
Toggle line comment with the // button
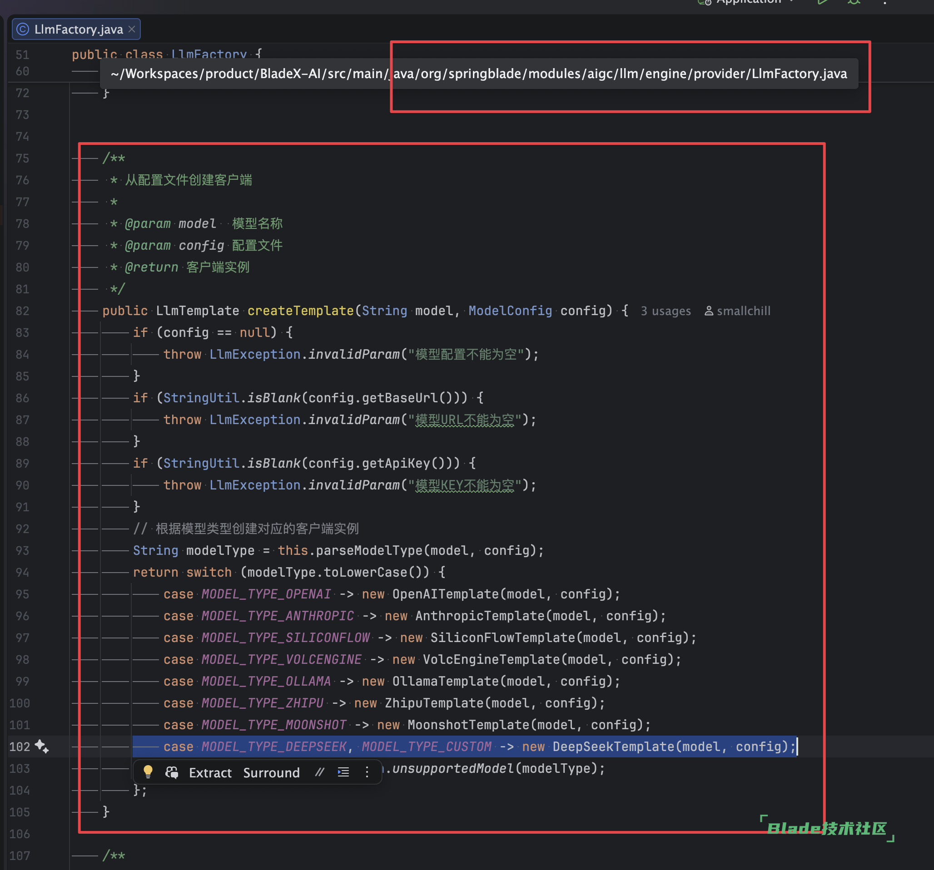coord(319,772)
